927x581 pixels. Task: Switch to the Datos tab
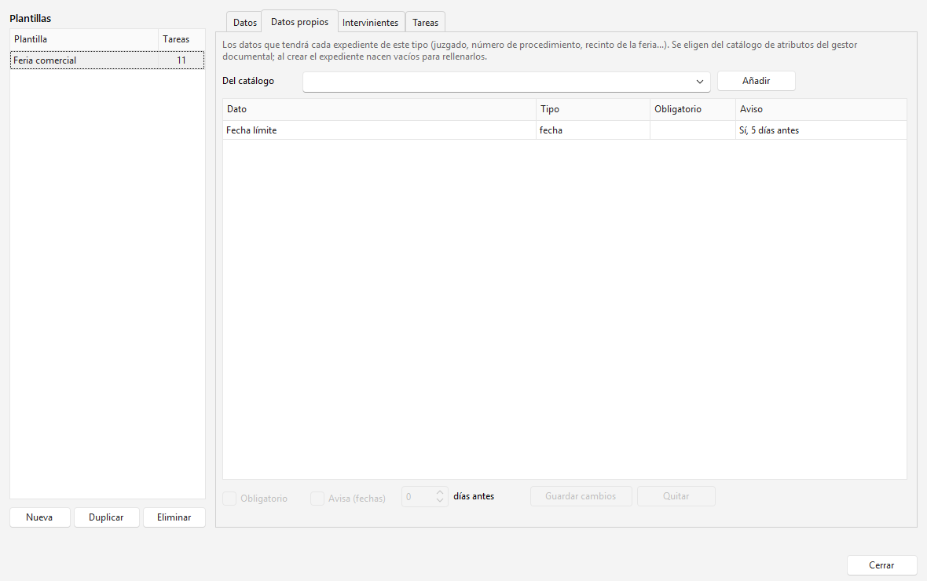[x=245, y=23]
